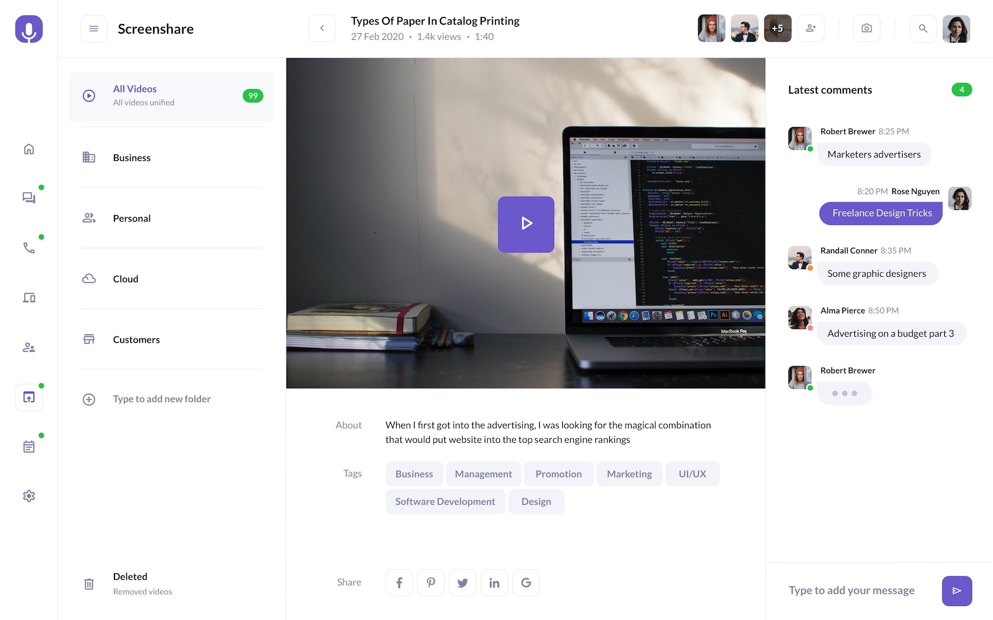This screenshot has height=620, width=993.
Task: Select the screenshare upload icon in sidebar
Action: point(29,397)
